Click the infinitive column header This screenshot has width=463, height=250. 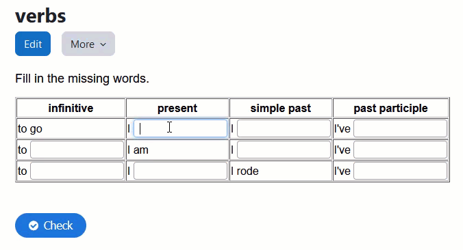click(71, 109)
